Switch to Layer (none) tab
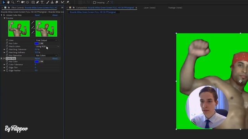 (150, 8)
